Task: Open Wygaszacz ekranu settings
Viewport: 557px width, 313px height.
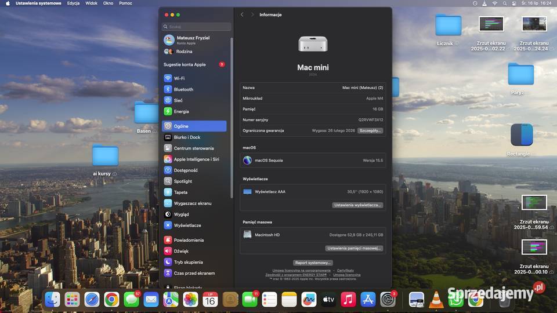Action: pyautogui.click(x=194, y=203)
